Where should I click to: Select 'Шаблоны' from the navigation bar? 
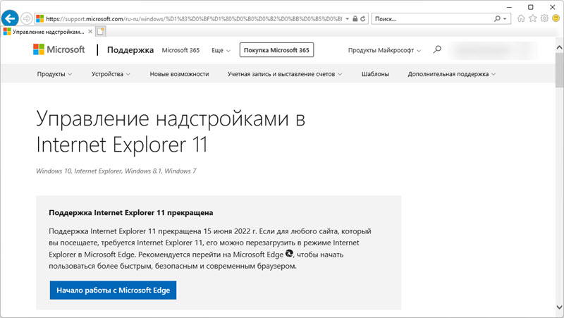tap(375, 74)
